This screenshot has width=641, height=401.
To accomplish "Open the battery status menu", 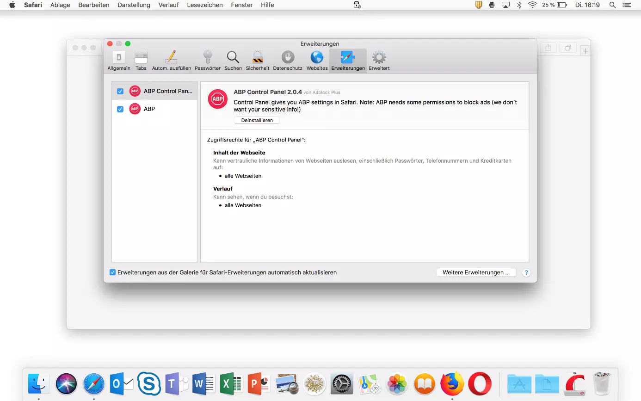I will tap(555, 5).
